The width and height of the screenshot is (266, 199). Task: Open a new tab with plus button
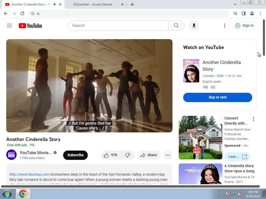click(132, 4)
